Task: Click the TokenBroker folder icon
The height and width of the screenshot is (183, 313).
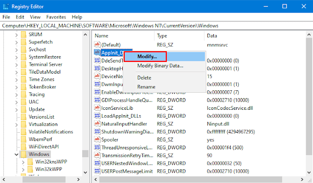Action: coord(23,87)
